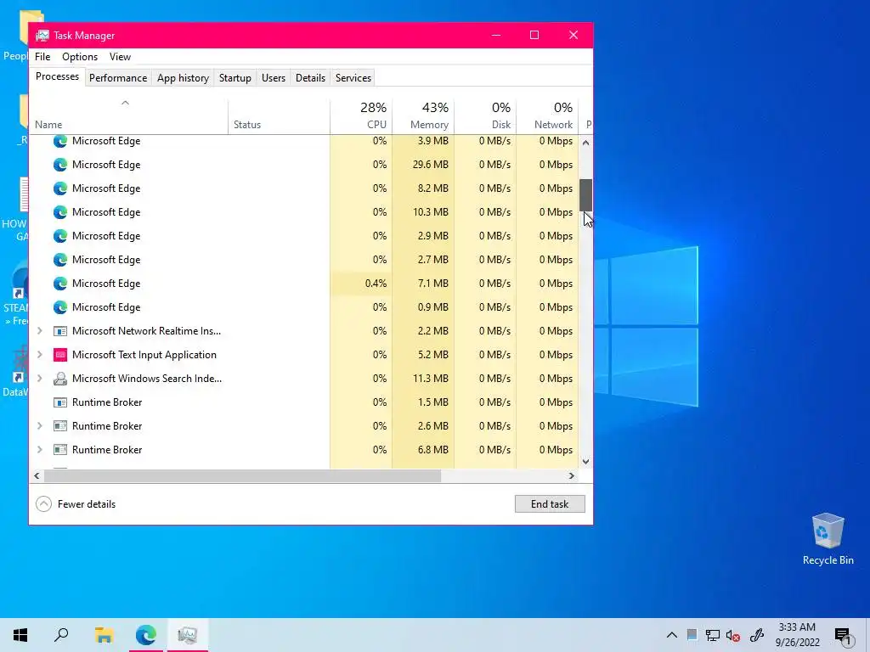Click the horizontal scroll left arrow
The image size is (870, 652).
[37, 475]
